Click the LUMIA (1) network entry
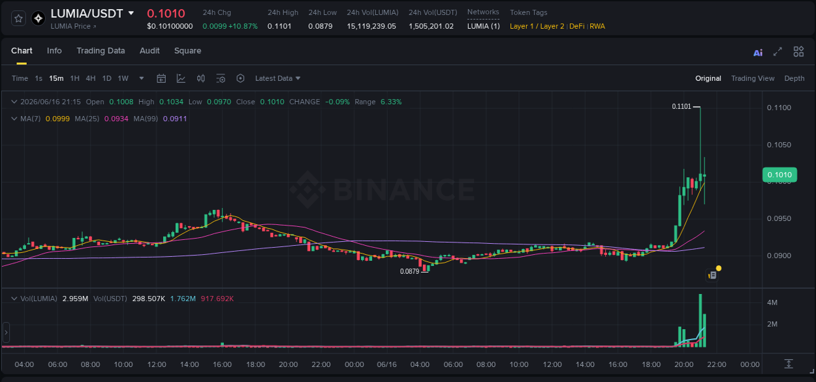Screen dimensions: 816x382 tap(484, 26)
